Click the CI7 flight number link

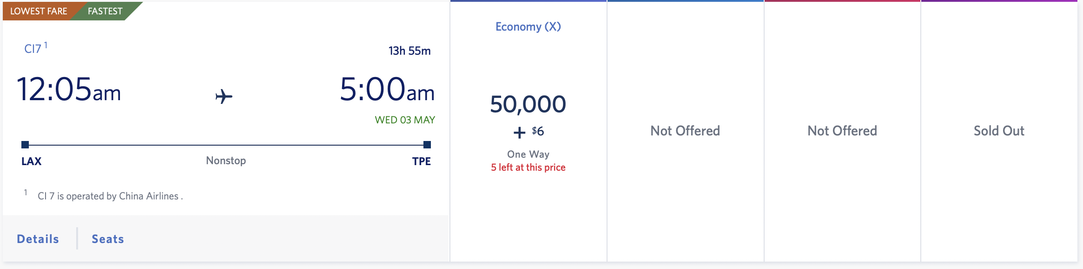coord(33,49)
